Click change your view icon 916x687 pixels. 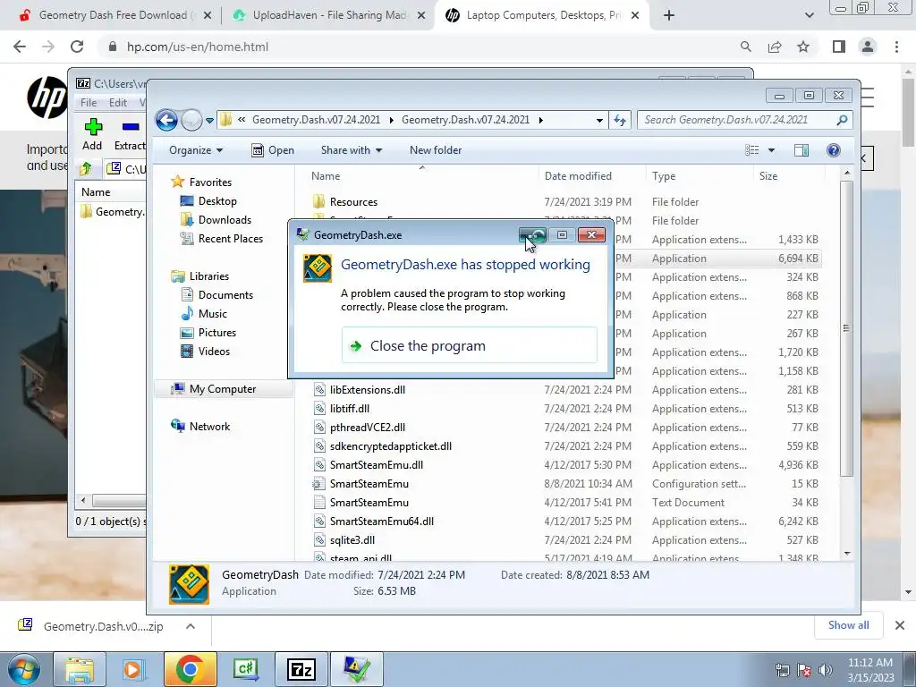click(x=752, y=150)
